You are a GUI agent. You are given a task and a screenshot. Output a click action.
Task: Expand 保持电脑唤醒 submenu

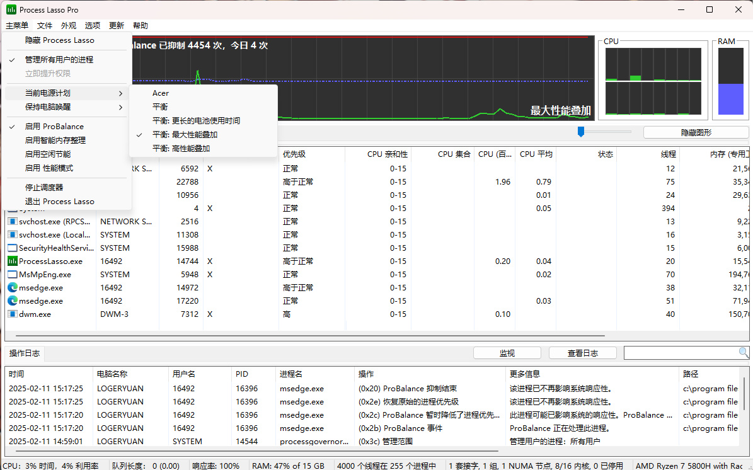[68, 107]
